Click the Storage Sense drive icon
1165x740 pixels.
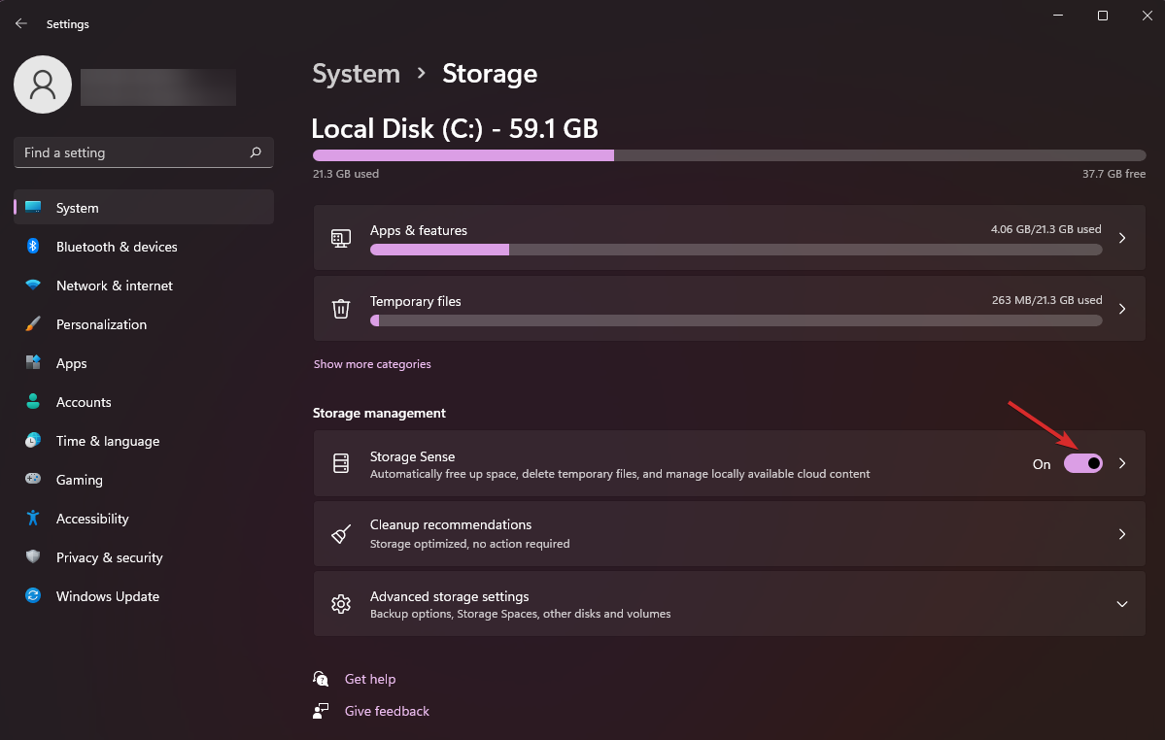(341, 463)
